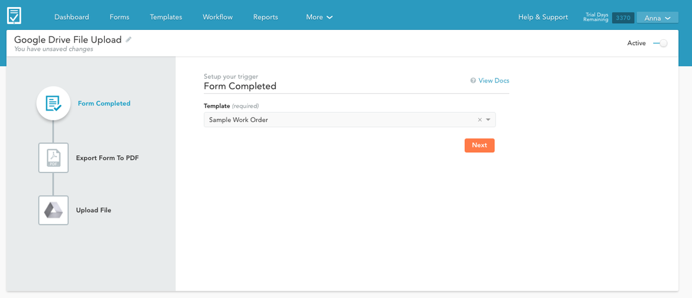Go to the Dashboard page
The height and width of the screenshot is (298, 692).
click(72, 17)
